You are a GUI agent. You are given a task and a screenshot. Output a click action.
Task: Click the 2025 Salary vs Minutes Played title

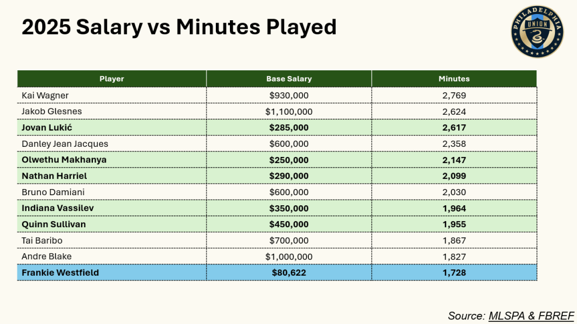click(179, 27)
